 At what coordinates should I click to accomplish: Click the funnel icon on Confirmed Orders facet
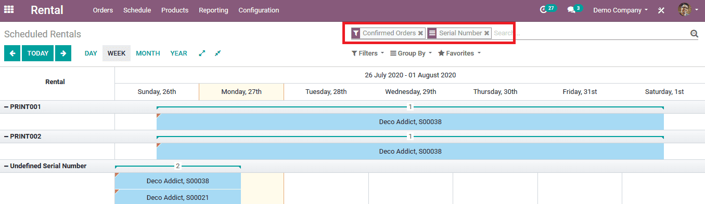click(356, 33)
